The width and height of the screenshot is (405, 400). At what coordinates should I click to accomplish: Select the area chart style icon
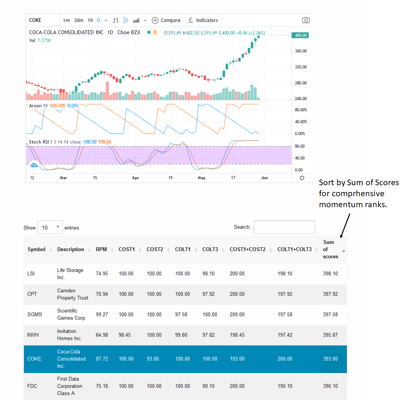tap(136, 20)
